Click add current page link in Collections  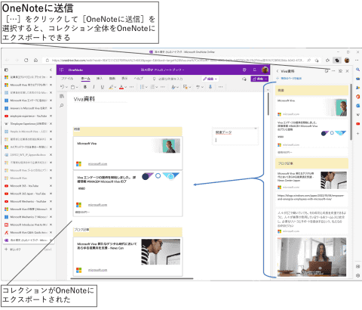[x=289, y=79]
